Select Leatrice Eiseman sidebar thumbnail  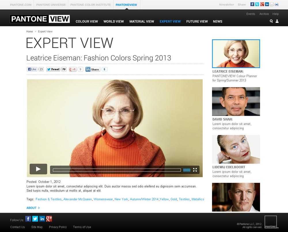pos(236,54)
